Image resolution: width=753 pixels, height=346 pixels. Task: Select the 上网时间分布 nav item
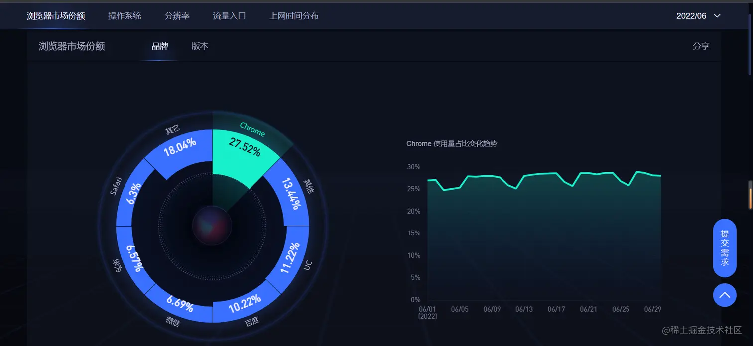pos(294,16)
